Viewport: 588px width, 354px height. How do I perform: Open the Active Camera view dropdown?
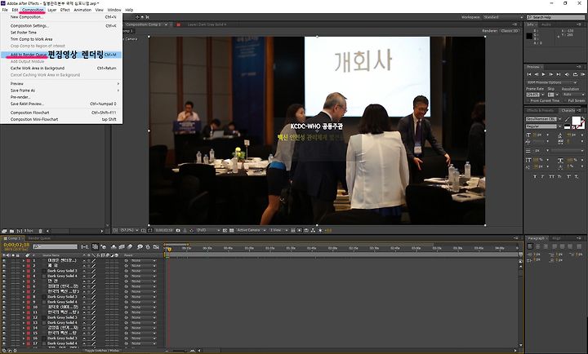(252, 230)
